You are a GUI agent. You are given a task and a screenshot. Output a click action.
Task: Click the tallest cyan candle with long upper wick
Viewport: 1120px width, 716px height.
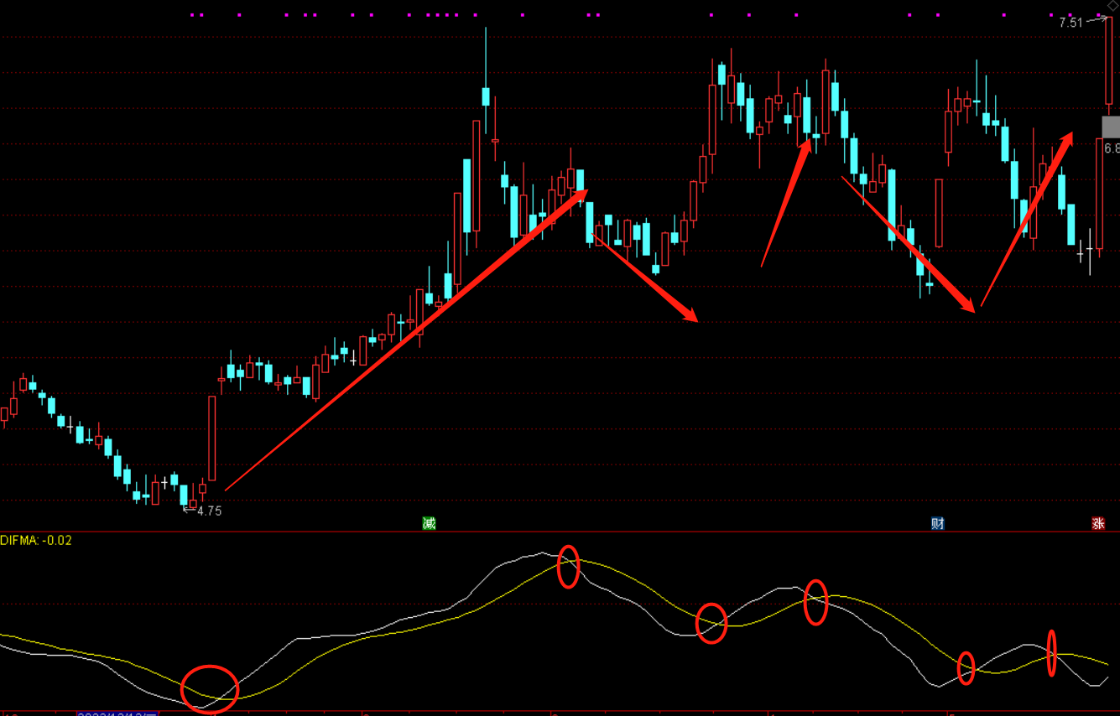(x=486, y=96)
